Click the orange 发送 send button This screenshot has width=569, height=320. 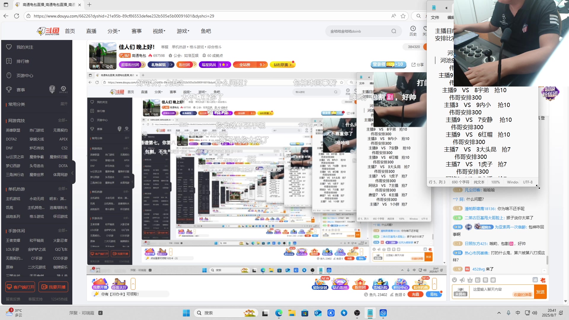coord(540,292)
